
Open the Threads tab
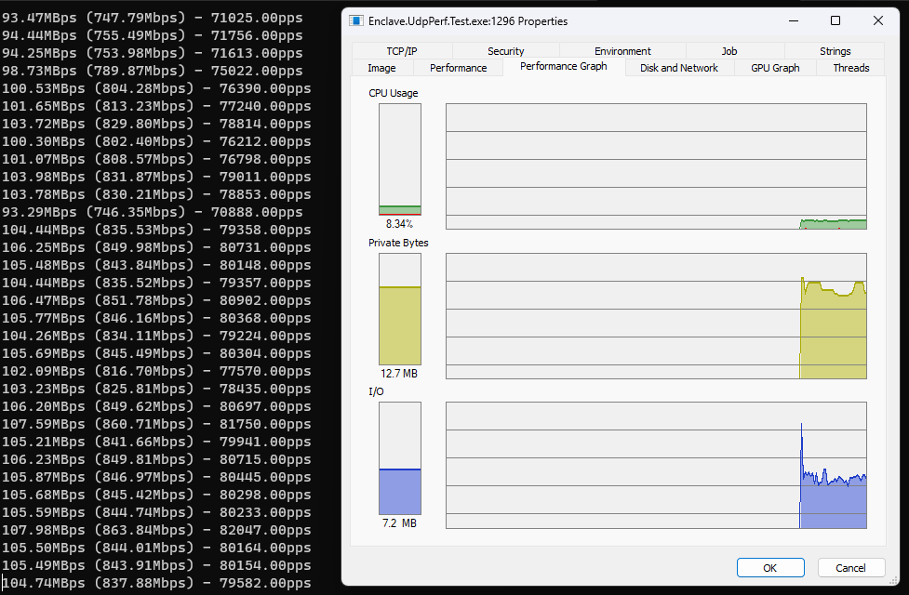point(851,68)
